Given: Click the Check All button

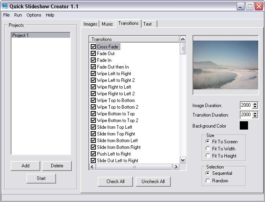Looking at the screenshot, I should (x=115, y=182).
